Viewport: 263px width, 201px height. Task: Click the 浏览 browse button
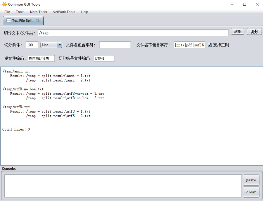(237, 32)
